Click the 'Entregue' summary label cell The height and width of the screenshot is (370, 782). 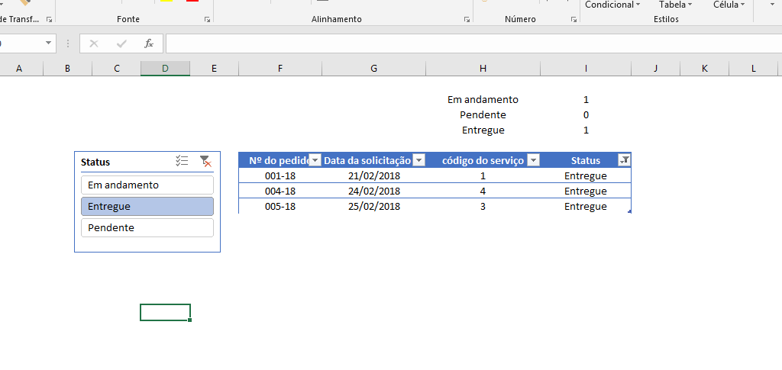(483, 130)
